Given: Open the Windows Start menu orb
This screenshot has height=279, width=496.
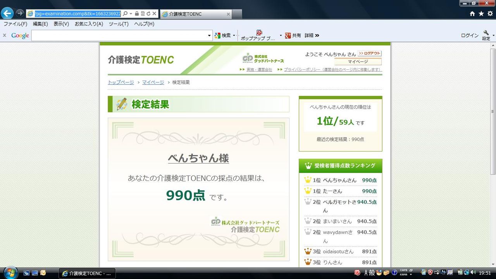Looking at the screenshot, I should pos(10,272).
